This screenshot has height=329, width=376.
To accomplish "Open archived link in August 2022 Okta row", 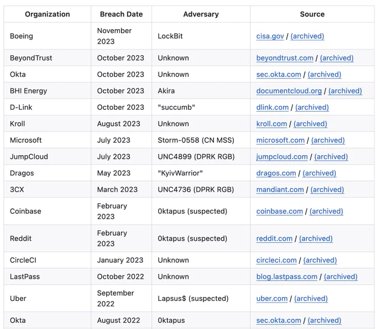I will point(325,320).
